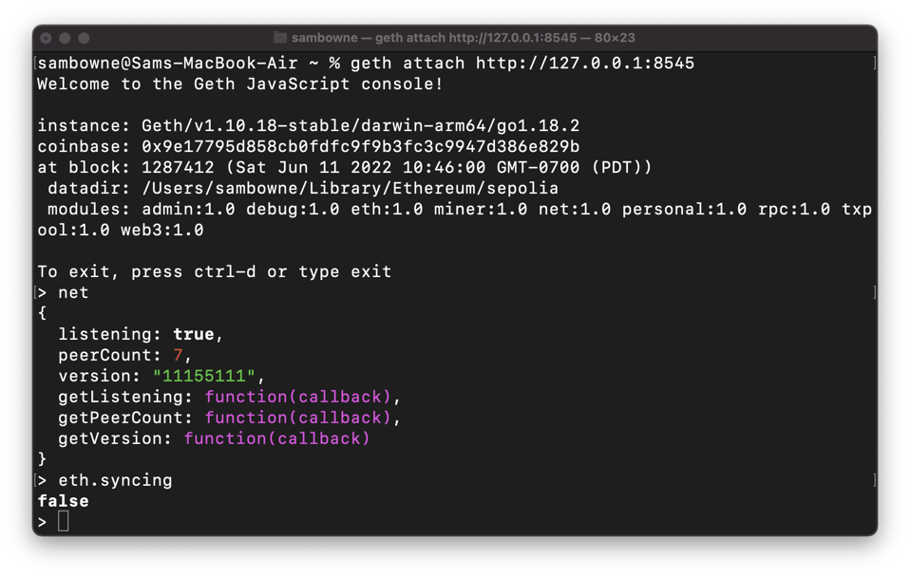The image size is (910, 576).
Task: Click the function(callback) text beside getListening
Action: tap(298, 397)
